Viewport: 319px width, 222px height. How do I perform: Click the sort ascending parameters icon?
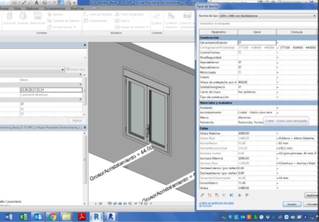pyautogui.click(x=240, y=195)
